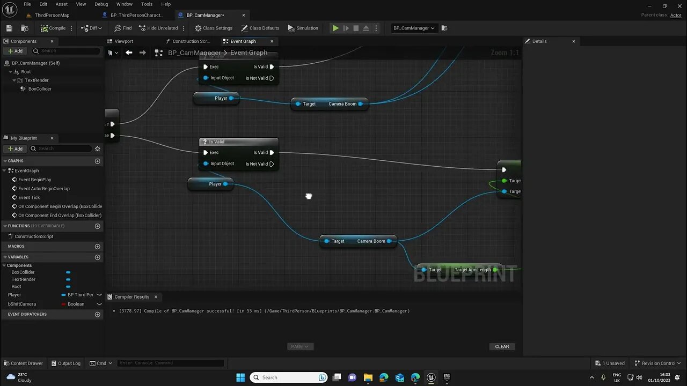Click Find in toolbar
The height and width of the screenshot is (386, 687).
123,28
